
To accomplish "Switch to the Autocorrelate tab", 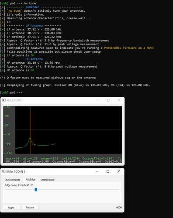I will [x=13, y=180].
